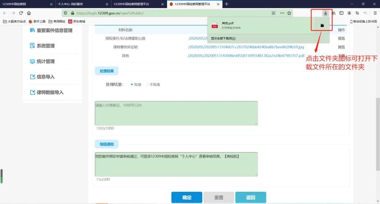Click the 其他.pdf file icon in downloads

(215, 25)
